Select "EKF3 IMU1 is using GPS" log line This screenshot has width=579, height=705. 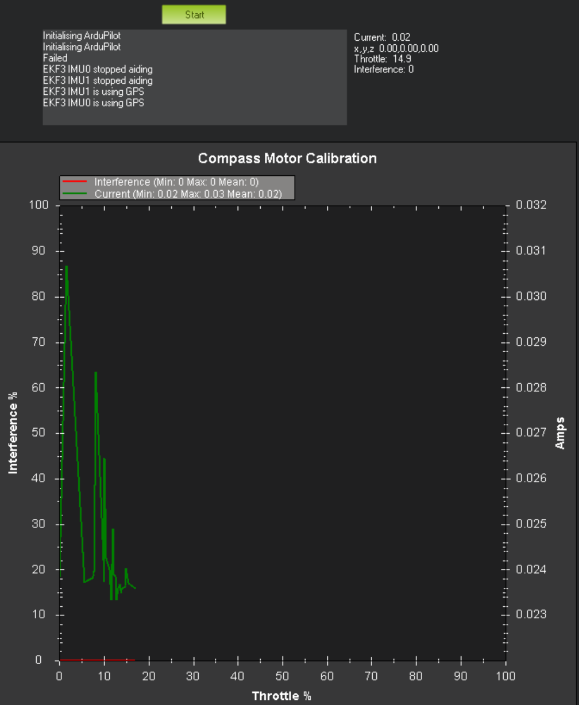point(94,92)
